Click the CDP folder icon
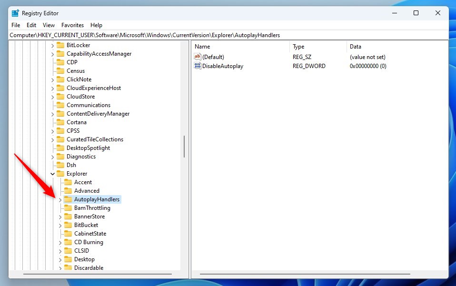 (x=60, y=62)
